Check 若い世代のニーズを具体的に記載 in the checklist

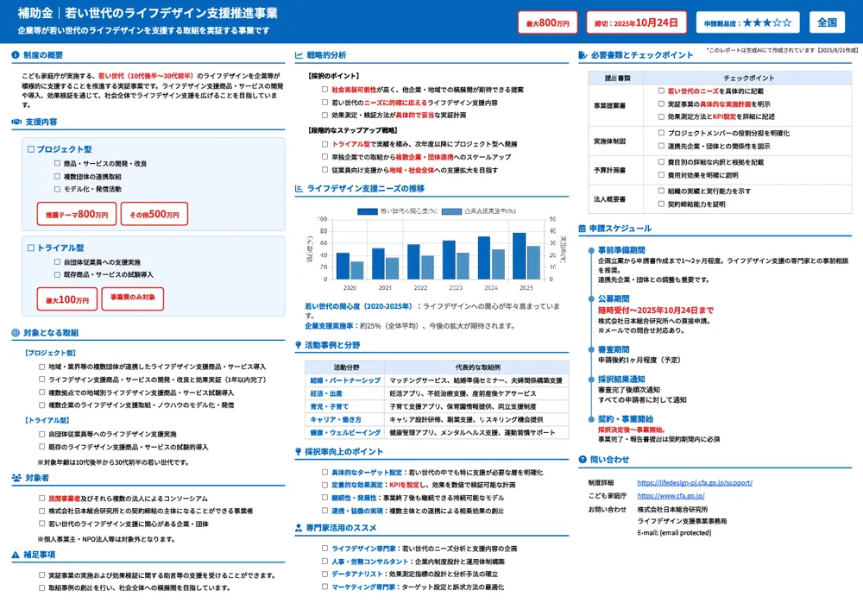(x=662, y=91)
